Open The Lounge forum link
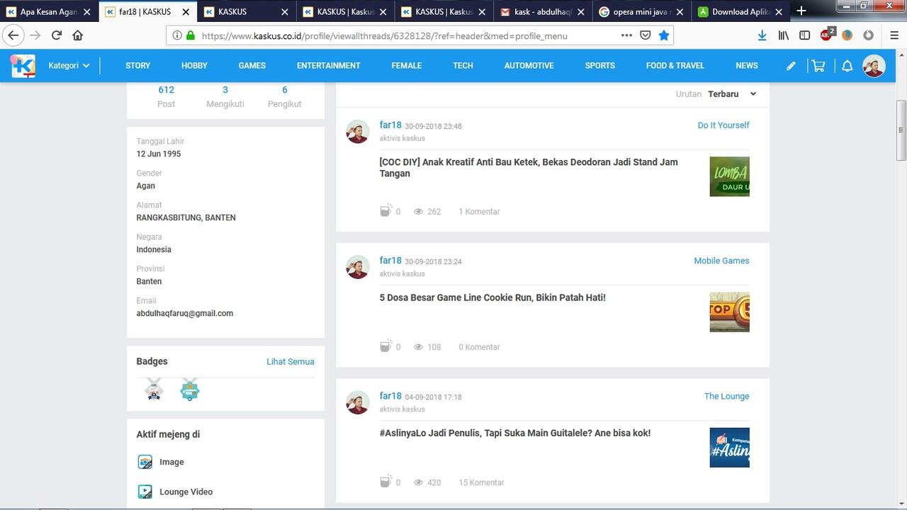The width and height of the screenshot is (907, 510). 726,396
